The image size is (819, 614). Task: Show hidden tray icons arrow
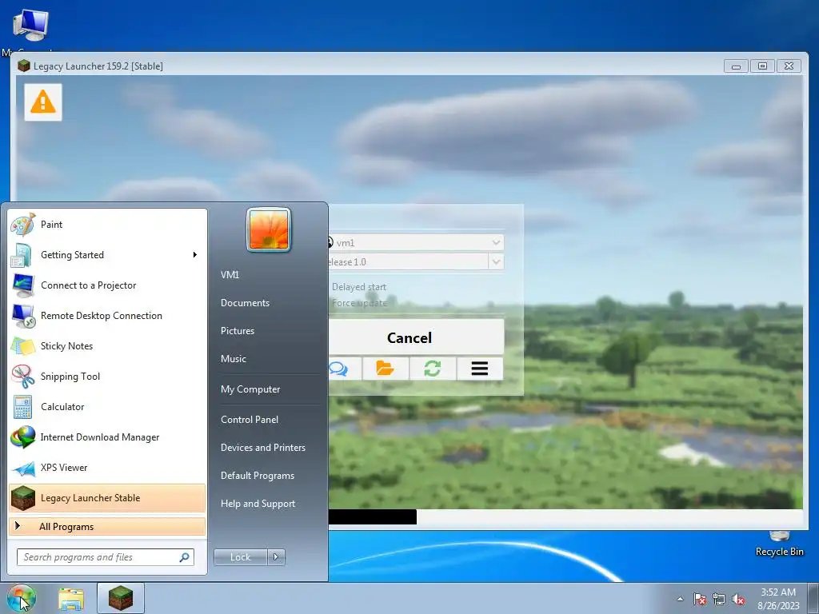click(680, 599)
